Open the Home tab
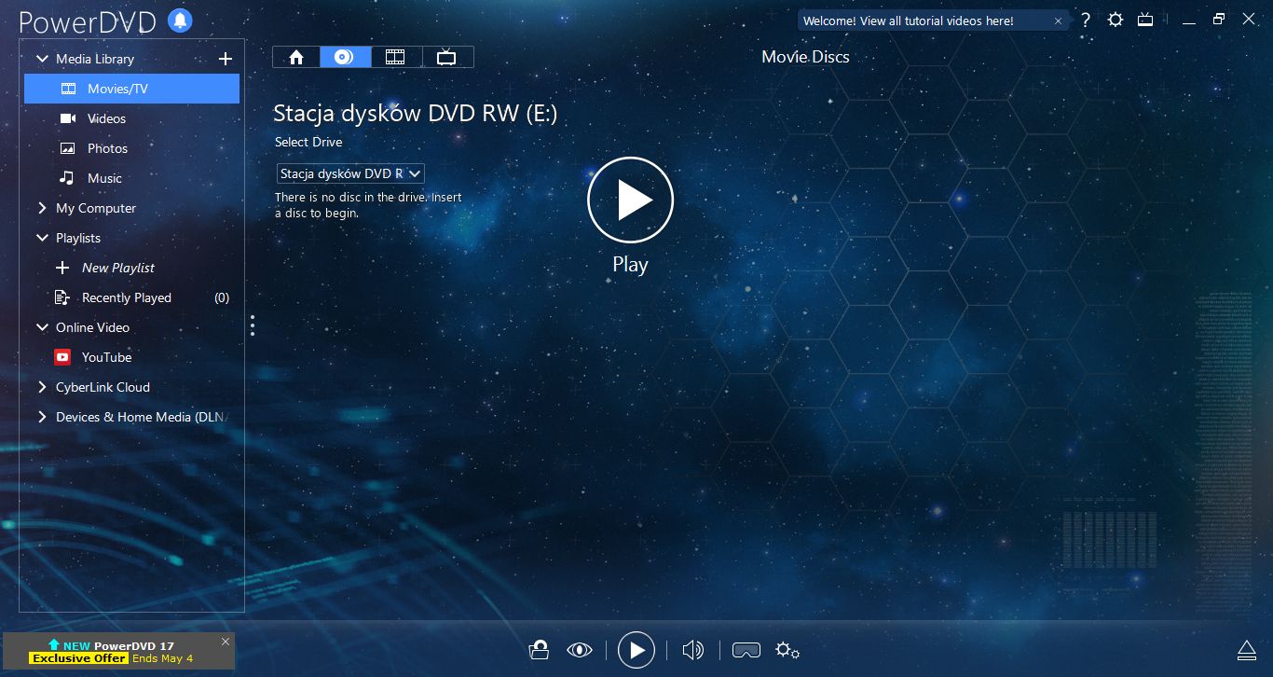 coord(296,57)
